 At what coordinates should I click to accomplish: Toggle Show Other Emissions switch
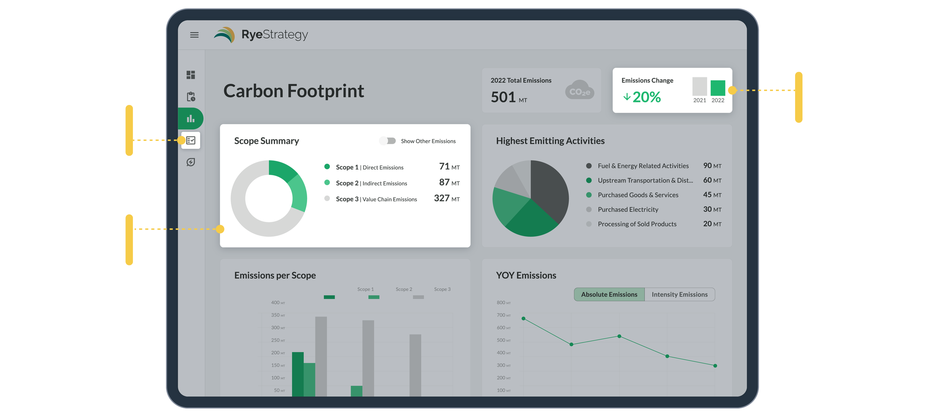coord(388,141)
